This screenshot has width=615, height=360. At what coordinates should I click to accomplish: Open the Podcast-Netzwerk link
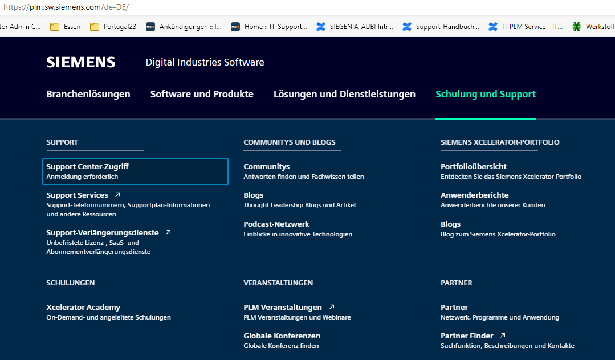(276, 224)
